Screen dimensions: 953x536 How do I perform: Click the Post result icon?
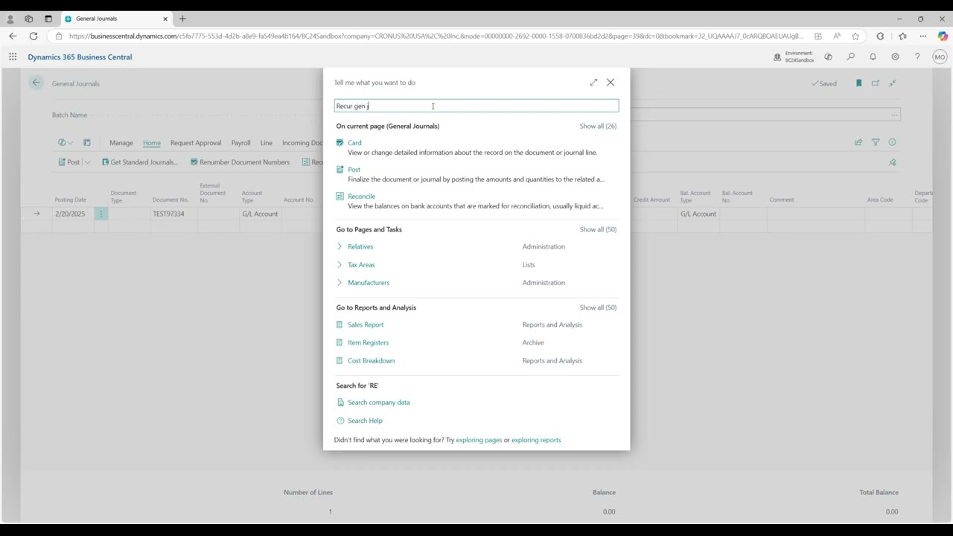(340, 169)
